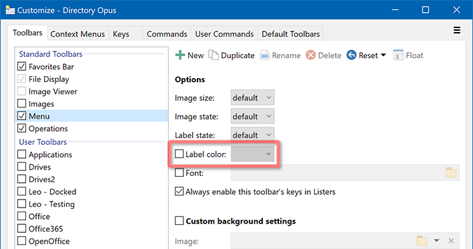Click the Duplicate button label
This screenshot has height=249, width=473.
(x=238, y=55)
